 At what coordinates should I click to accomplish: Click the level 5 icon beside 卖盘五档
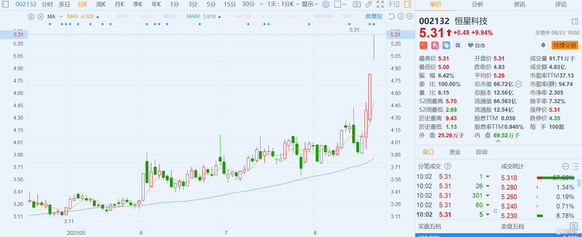574,226
